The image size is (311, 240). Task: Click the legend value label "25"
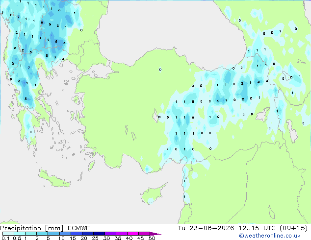[x=95, y=238]
